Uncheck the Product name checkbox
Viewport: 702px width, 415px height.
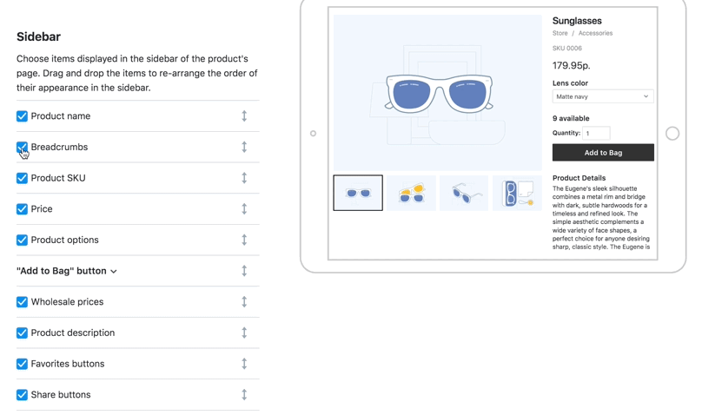22,116
